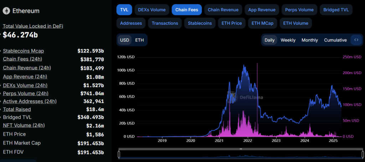Click the right handle of the range slider

point(363,154)
